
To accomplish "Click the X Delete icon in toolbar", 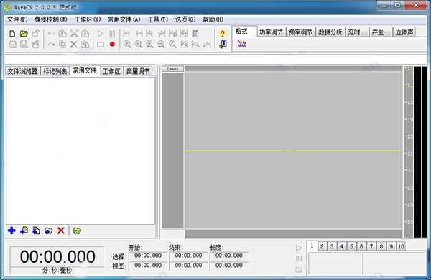I will point(74,44).
